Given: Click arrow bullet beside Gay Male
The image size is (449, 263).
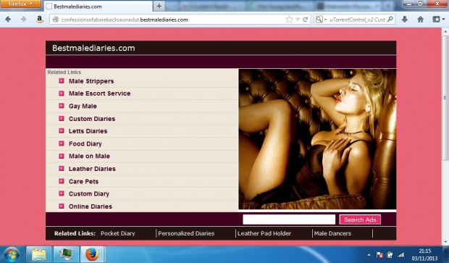Looking at the screenshot, I should [62, 106].
